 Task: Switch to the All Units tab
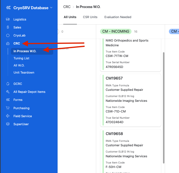(70, 17)
